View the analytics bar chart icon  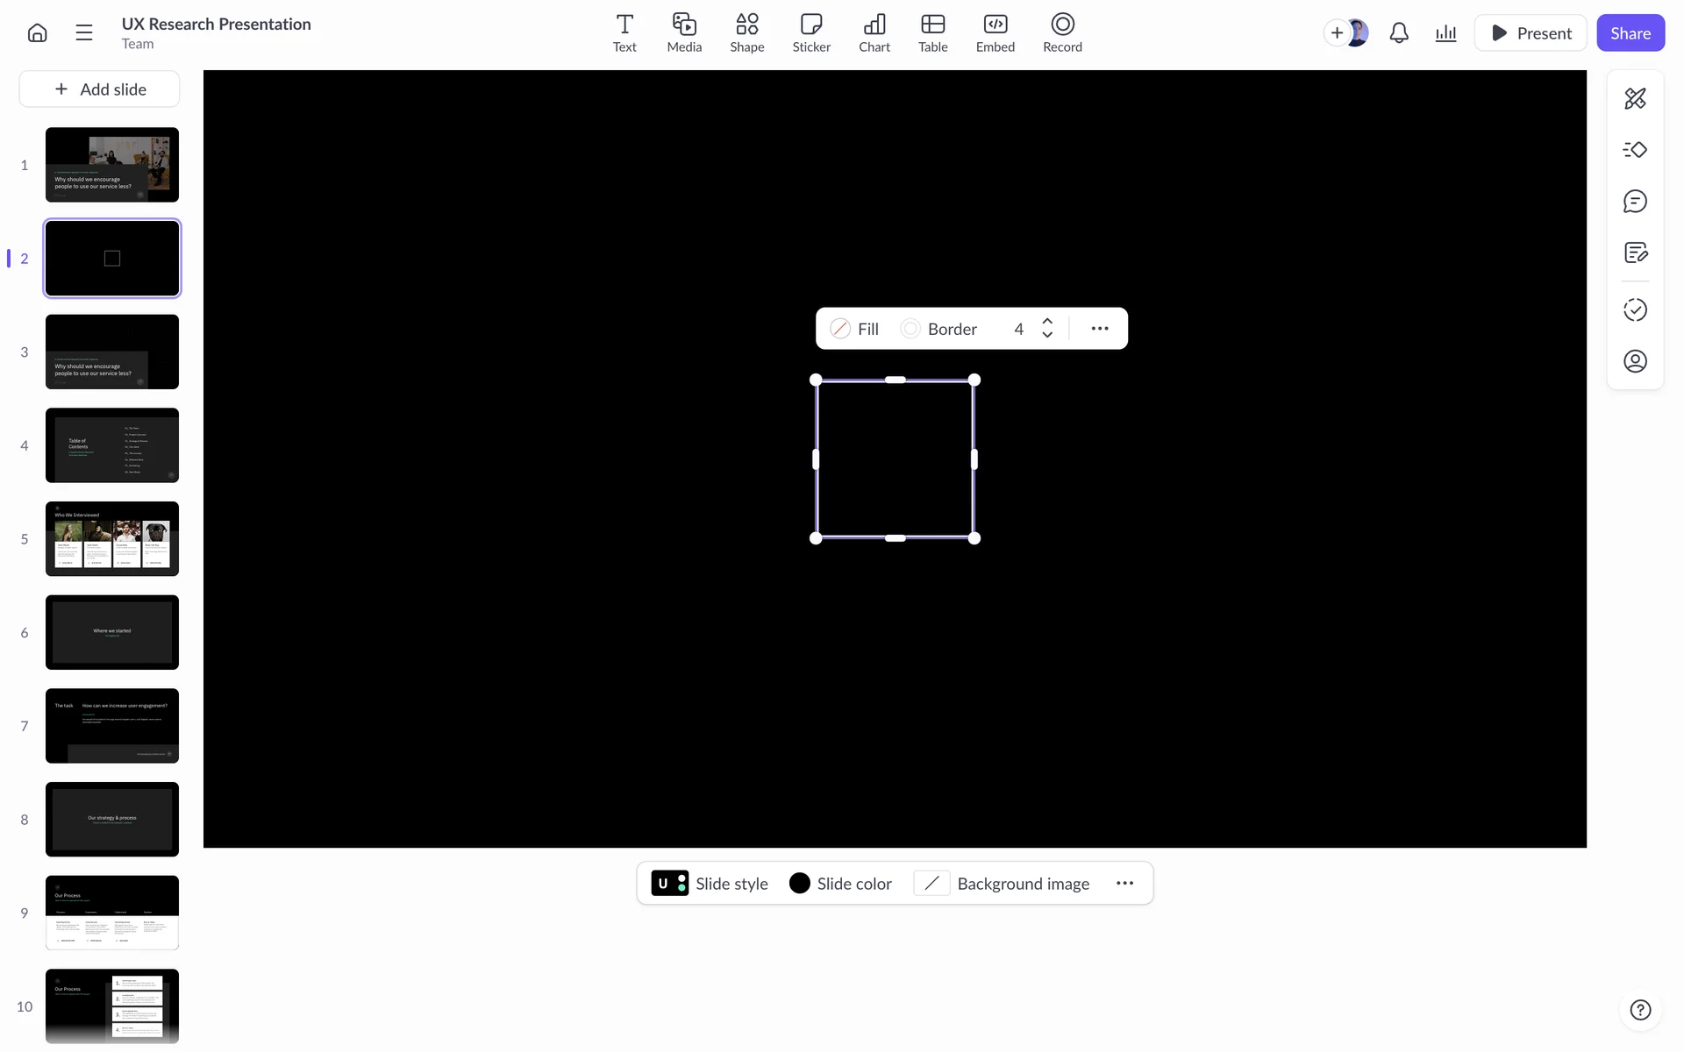click(x=1445, y=33)
